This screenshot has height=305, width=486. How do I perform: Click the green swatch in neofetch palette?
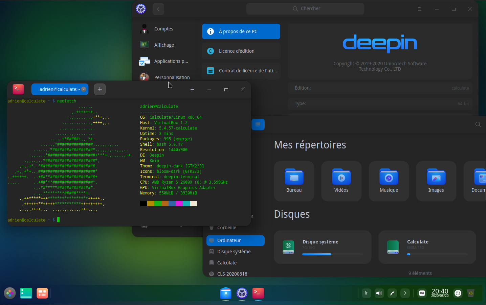158,204
